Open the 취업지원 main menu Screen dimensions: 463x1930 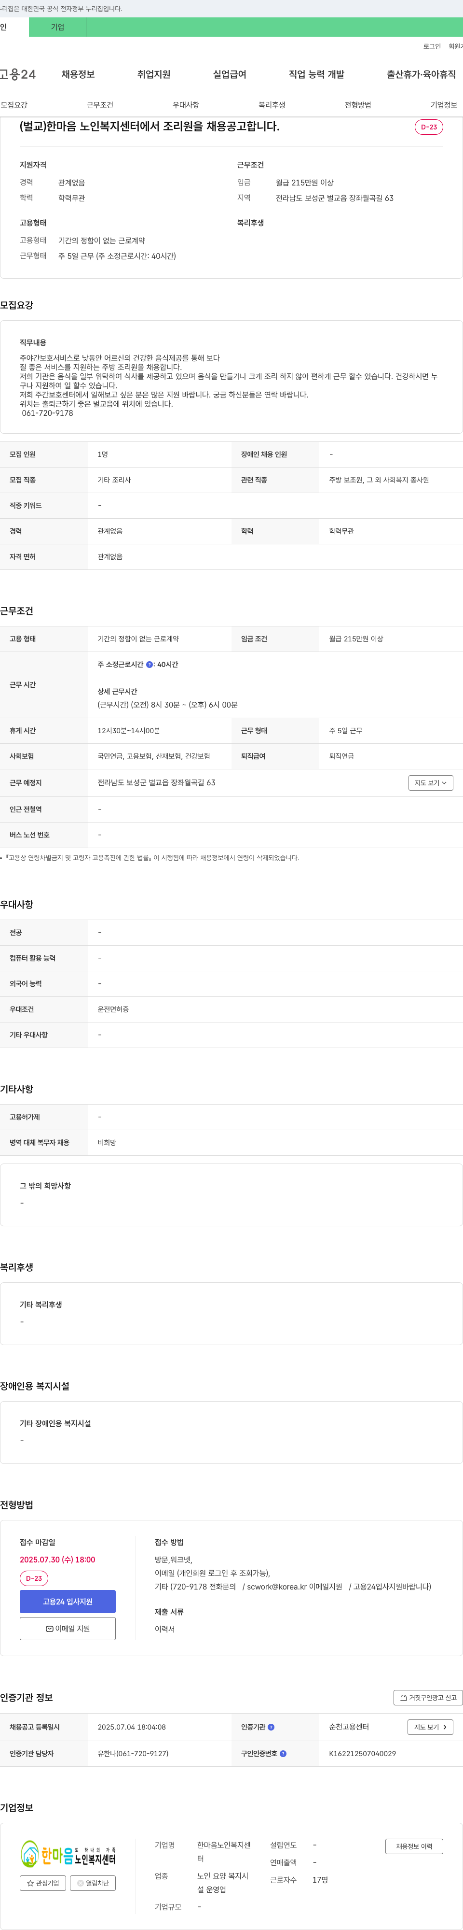pyautogui.click(x=153, y=74)
